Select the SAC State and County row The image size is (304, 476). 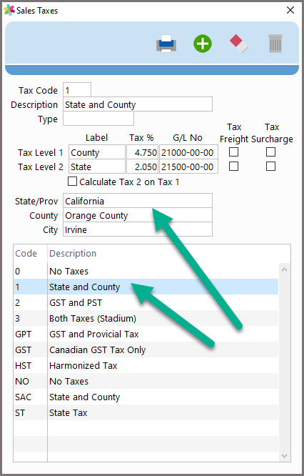(x=146, y=397)
